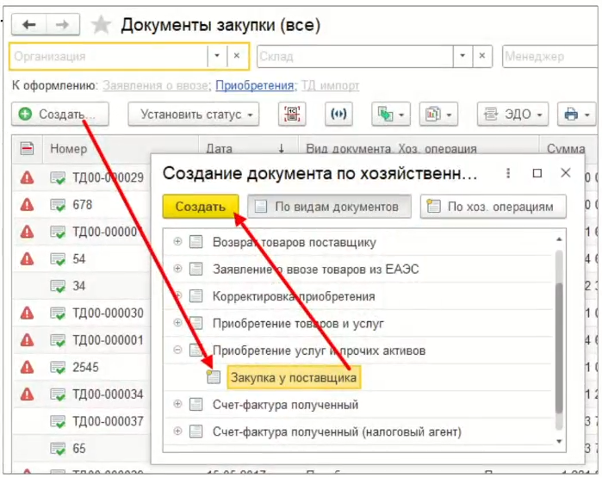
Task: Click the barcode scan icon
Action: coord(292,114)
